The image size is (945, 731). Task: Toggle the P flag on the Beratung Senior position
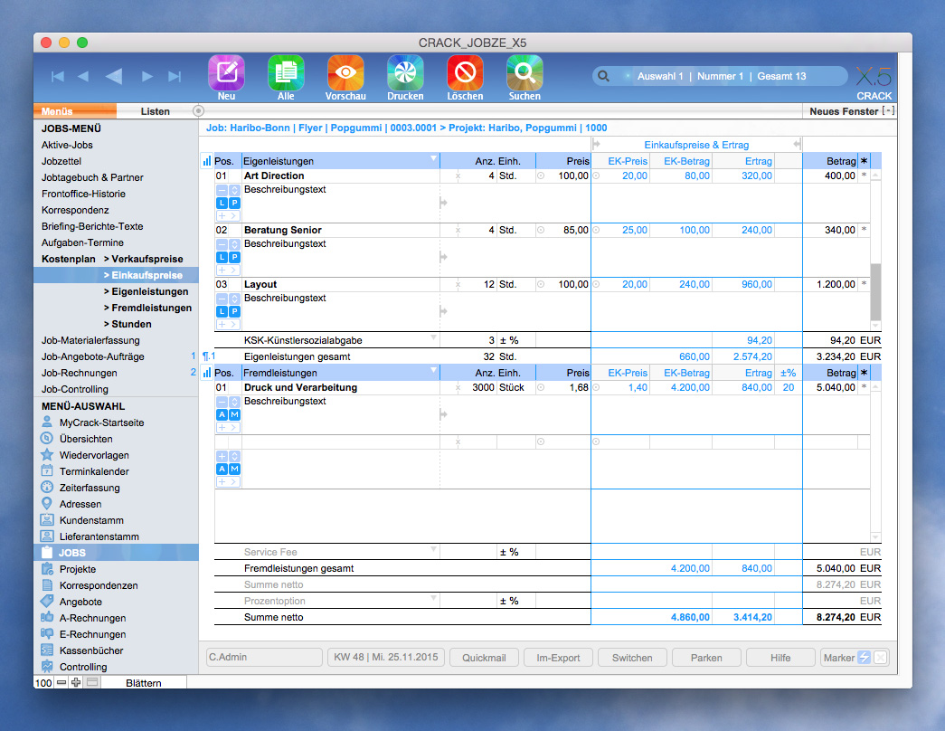click(232, 256)
